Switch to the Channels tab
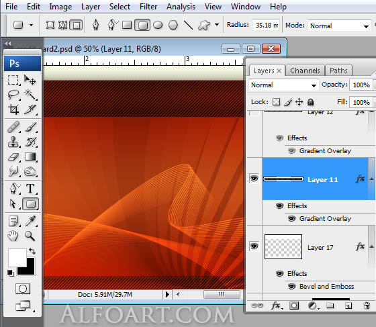 point(305,71)
